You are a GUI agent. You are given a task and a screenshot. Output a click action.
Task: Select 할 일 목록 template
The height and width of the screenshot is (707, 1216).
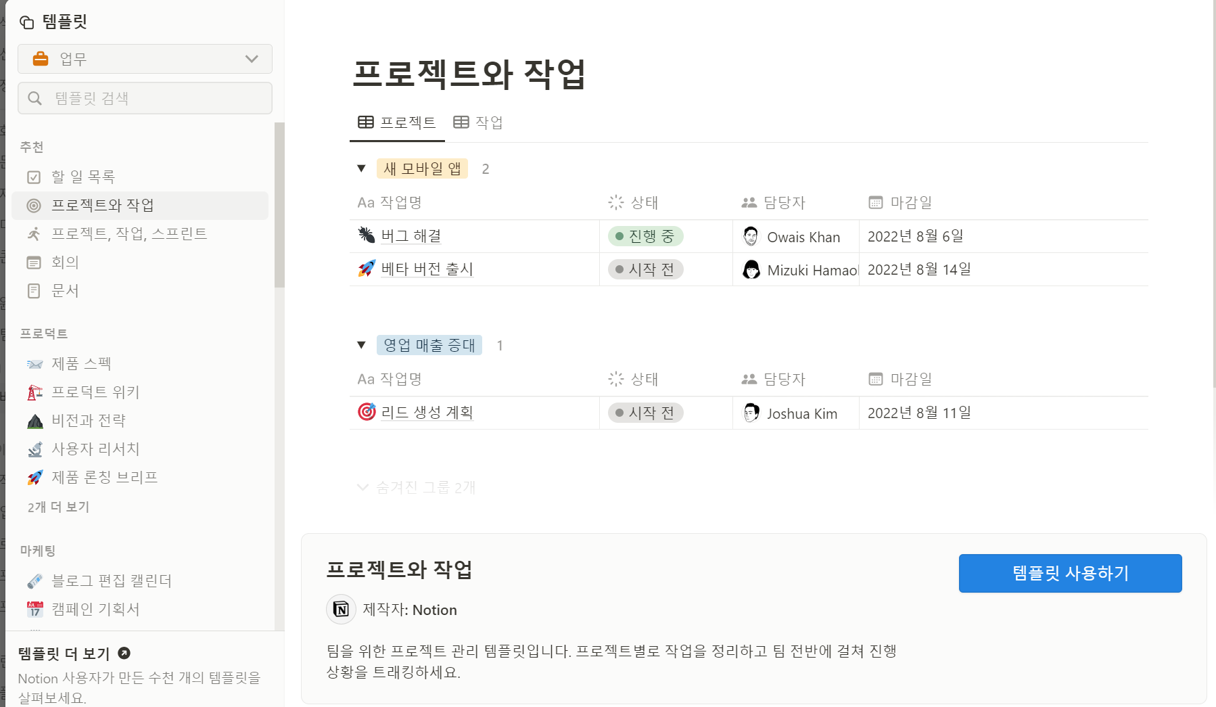pos(140,177)
